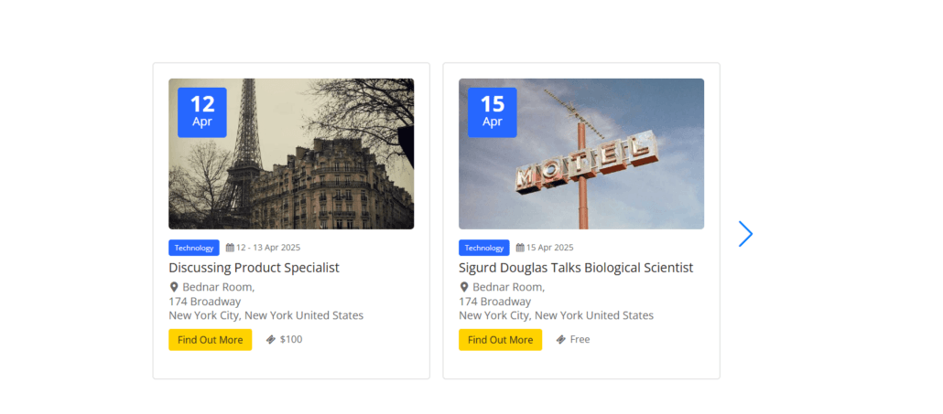Click the calendar icon beside 15 Apr 2025
The image size is (943, 414).
click(x=520, y=248)
